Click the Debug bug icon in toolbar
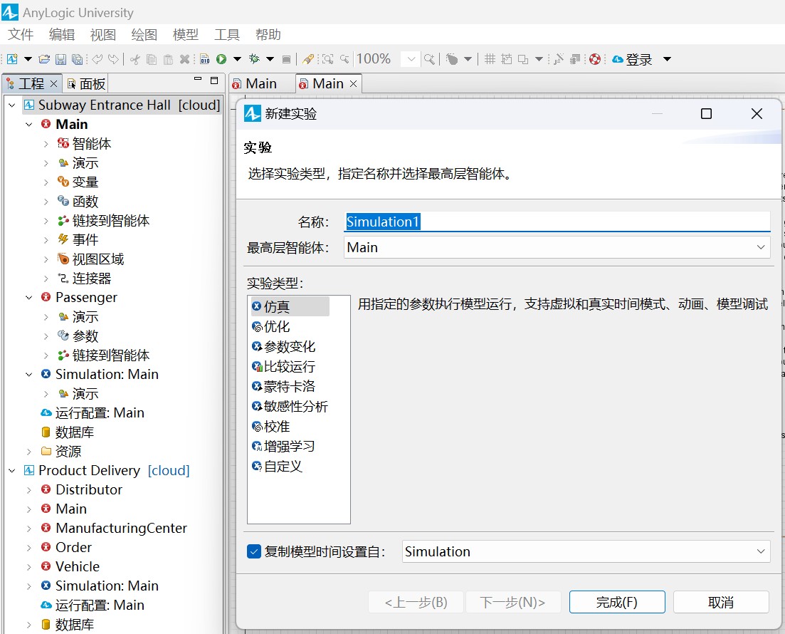The width and height of the screenshot is (785, 634). click(x=253, y=59)
